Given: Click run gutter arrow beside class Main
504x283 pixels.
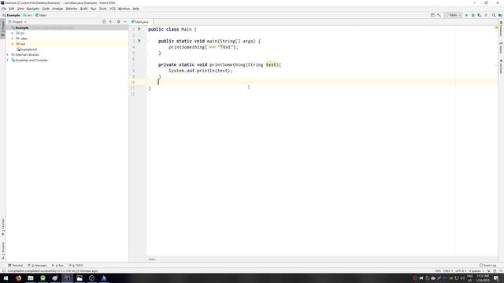Looking at the screenshot, I should [x=139, y=29].
